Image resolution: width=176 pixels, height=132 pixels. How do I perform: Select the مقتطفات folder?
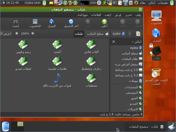click(x=91, y=80)
